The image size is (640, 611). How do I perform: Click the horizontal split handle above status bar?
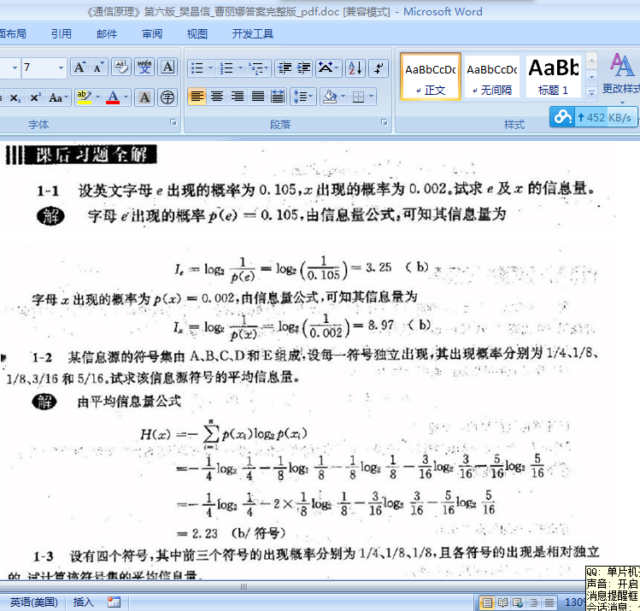tap(244, 586)
